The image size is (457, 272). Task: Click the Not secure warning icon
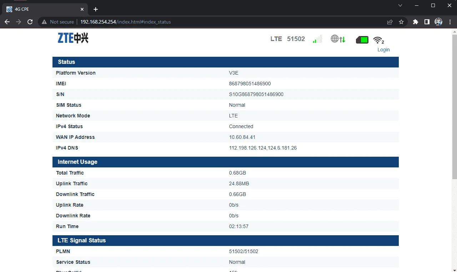[44, 22]
